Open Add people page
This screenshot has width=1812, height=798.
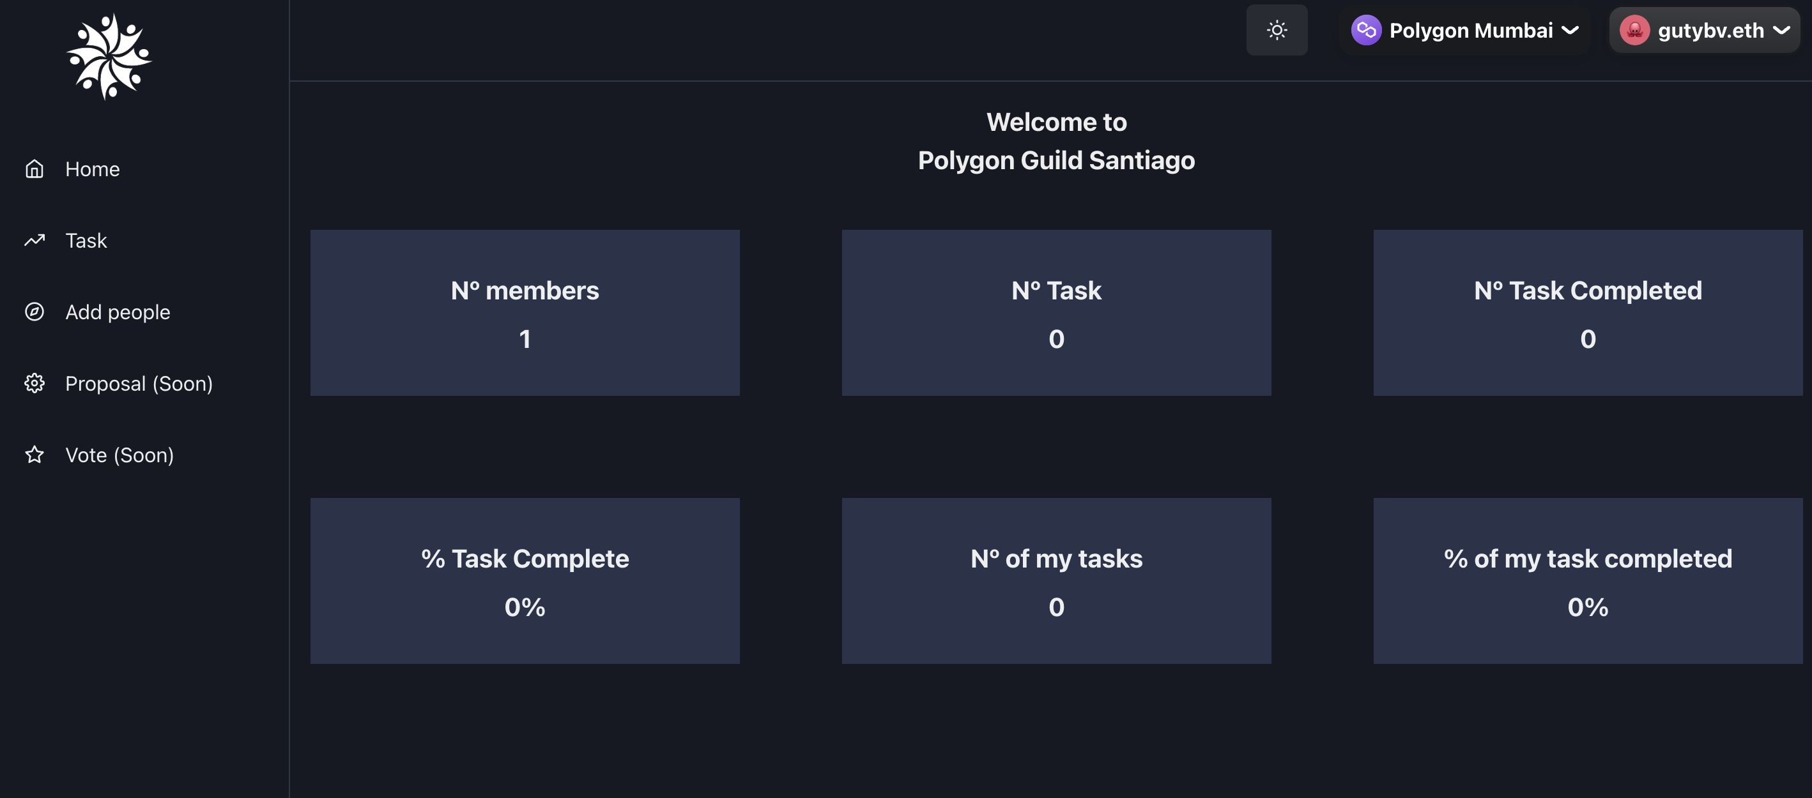coord(118,312)
